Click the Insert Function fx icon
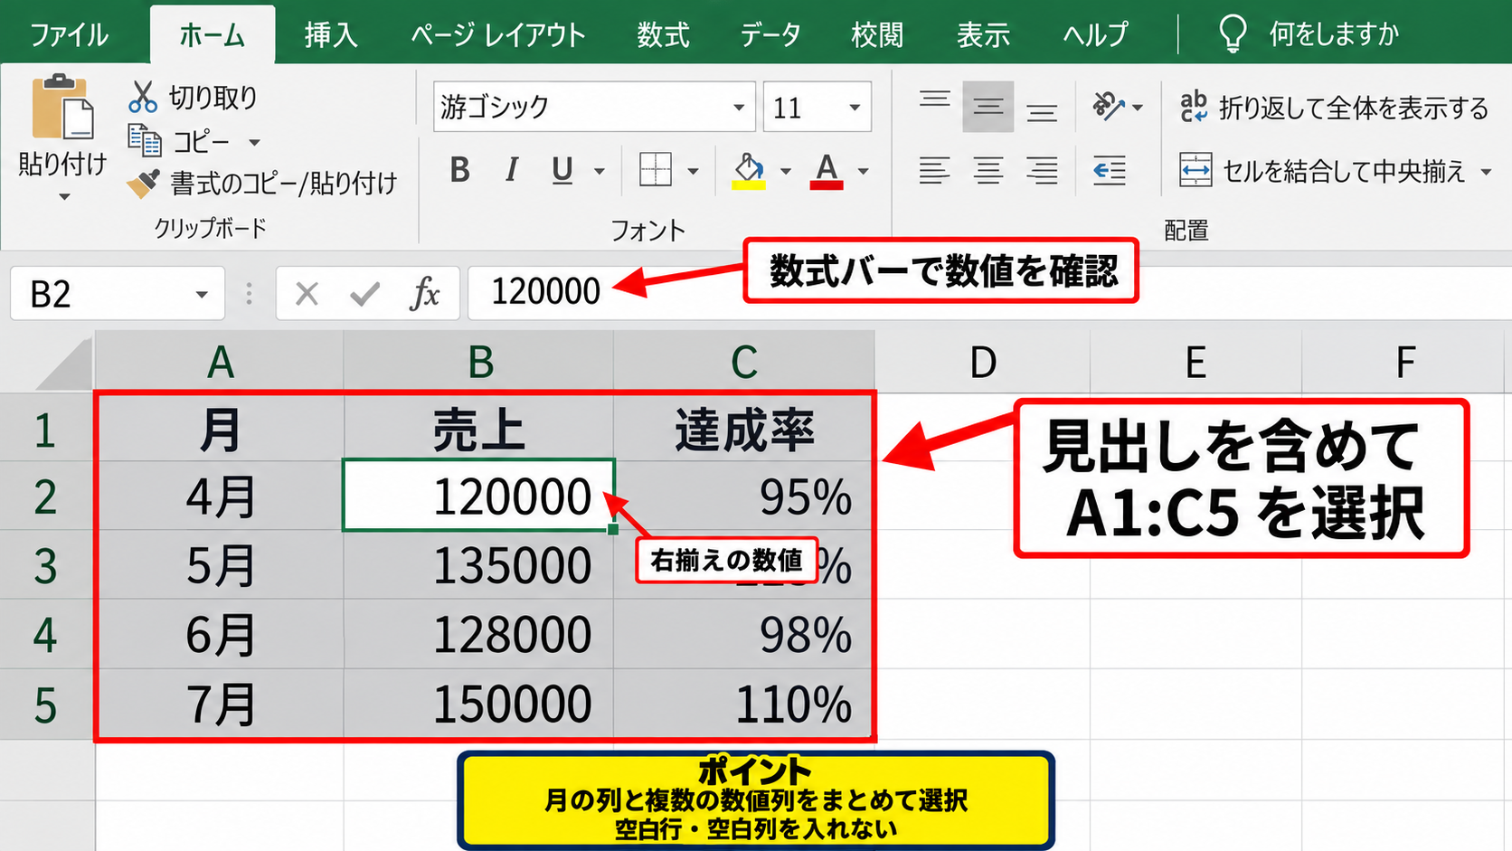The width and height of the screenshot is (1512, 851). coord(425,294)
